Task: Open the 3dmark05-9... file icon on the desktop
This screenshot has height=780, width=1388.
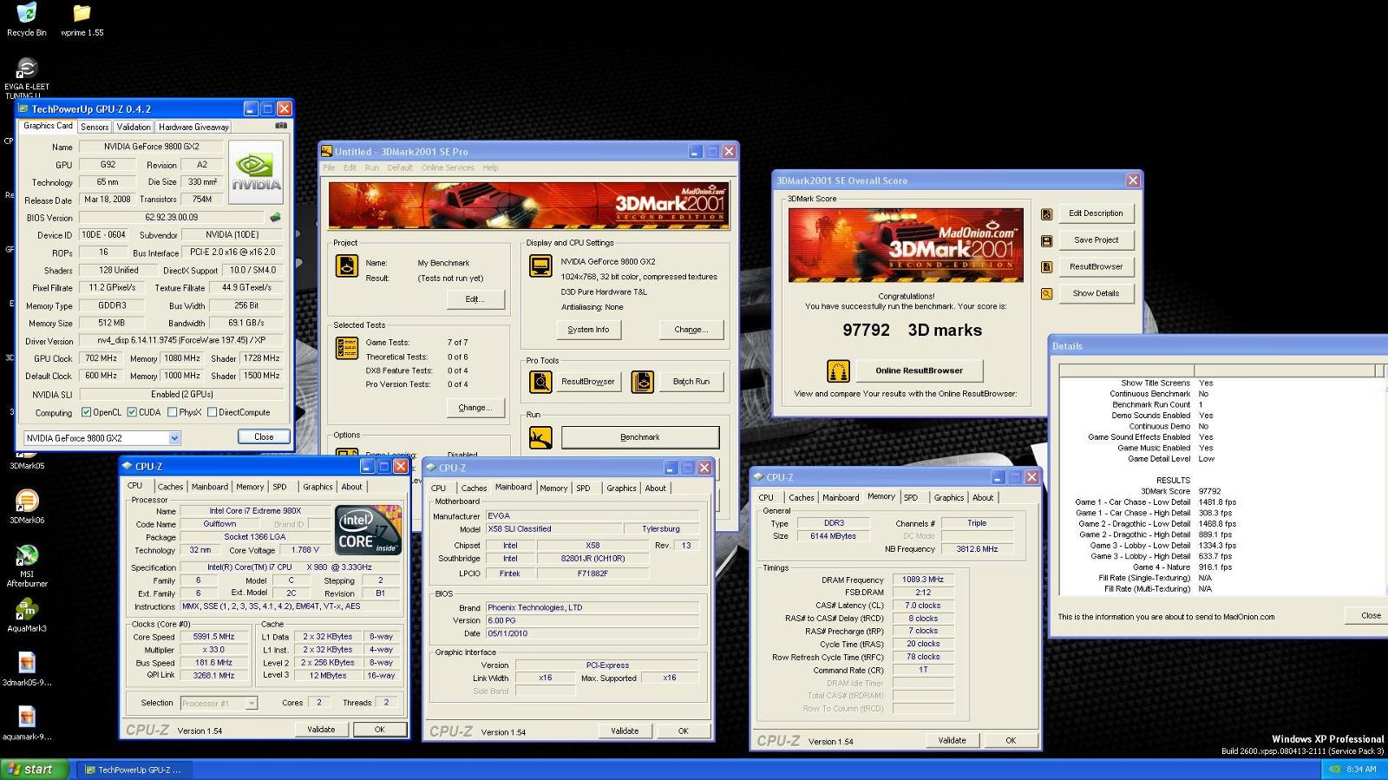Action: tap(27, 669)
